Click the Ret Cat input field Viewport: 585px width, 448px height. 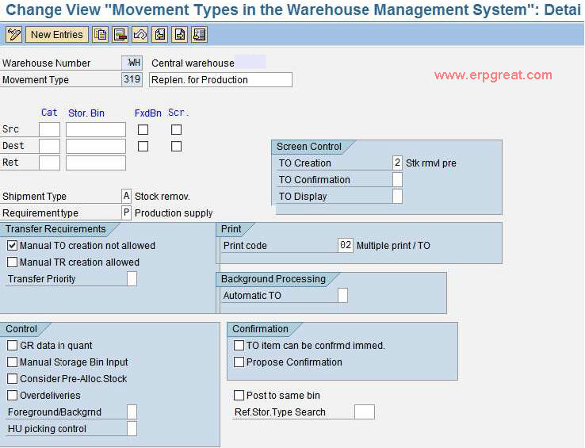point(50,163)
